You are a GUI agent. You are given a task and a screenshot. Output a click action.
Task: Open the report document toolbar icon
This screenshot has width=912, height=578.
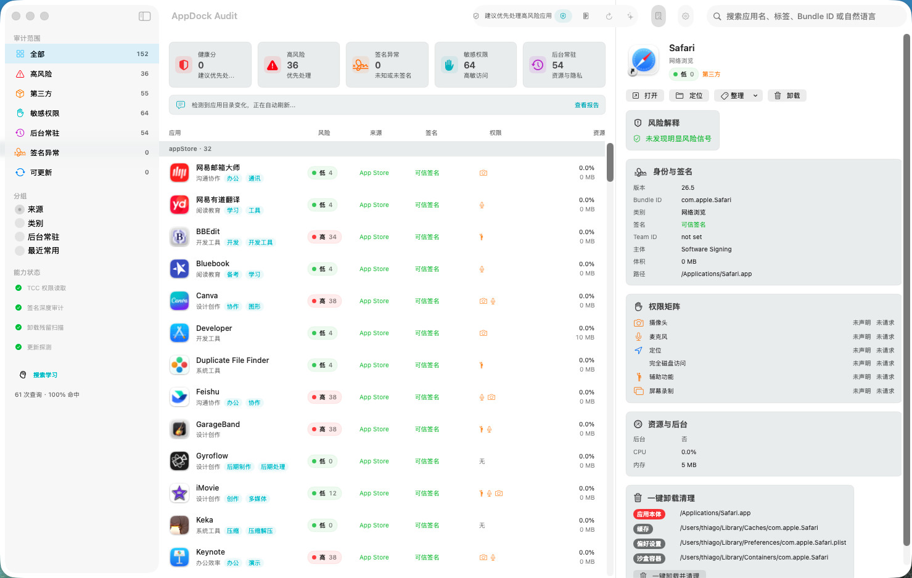[x=586, y=16]
